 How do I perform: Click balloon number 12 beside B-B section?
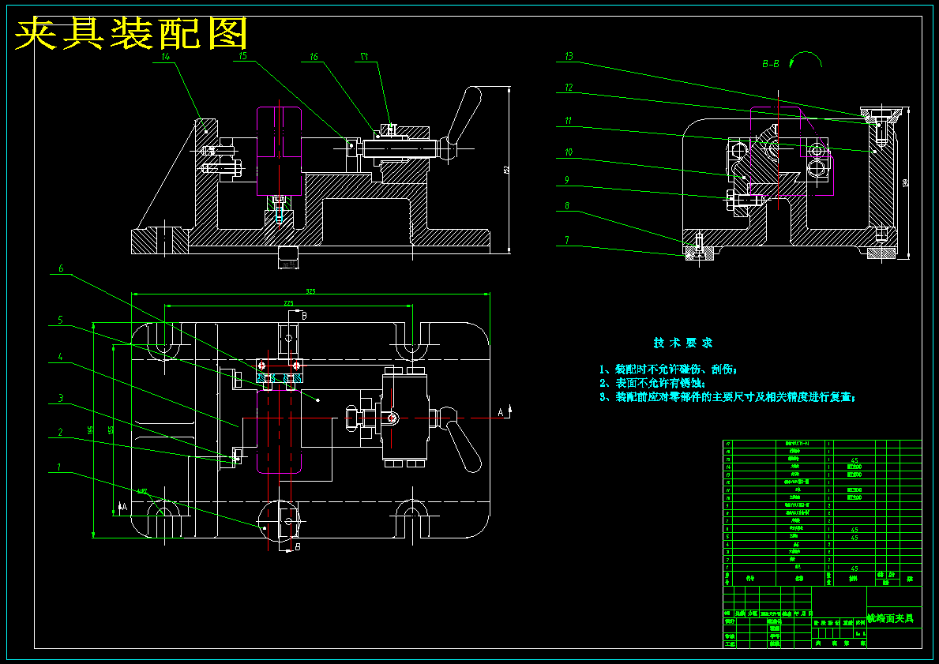[569, 88]
